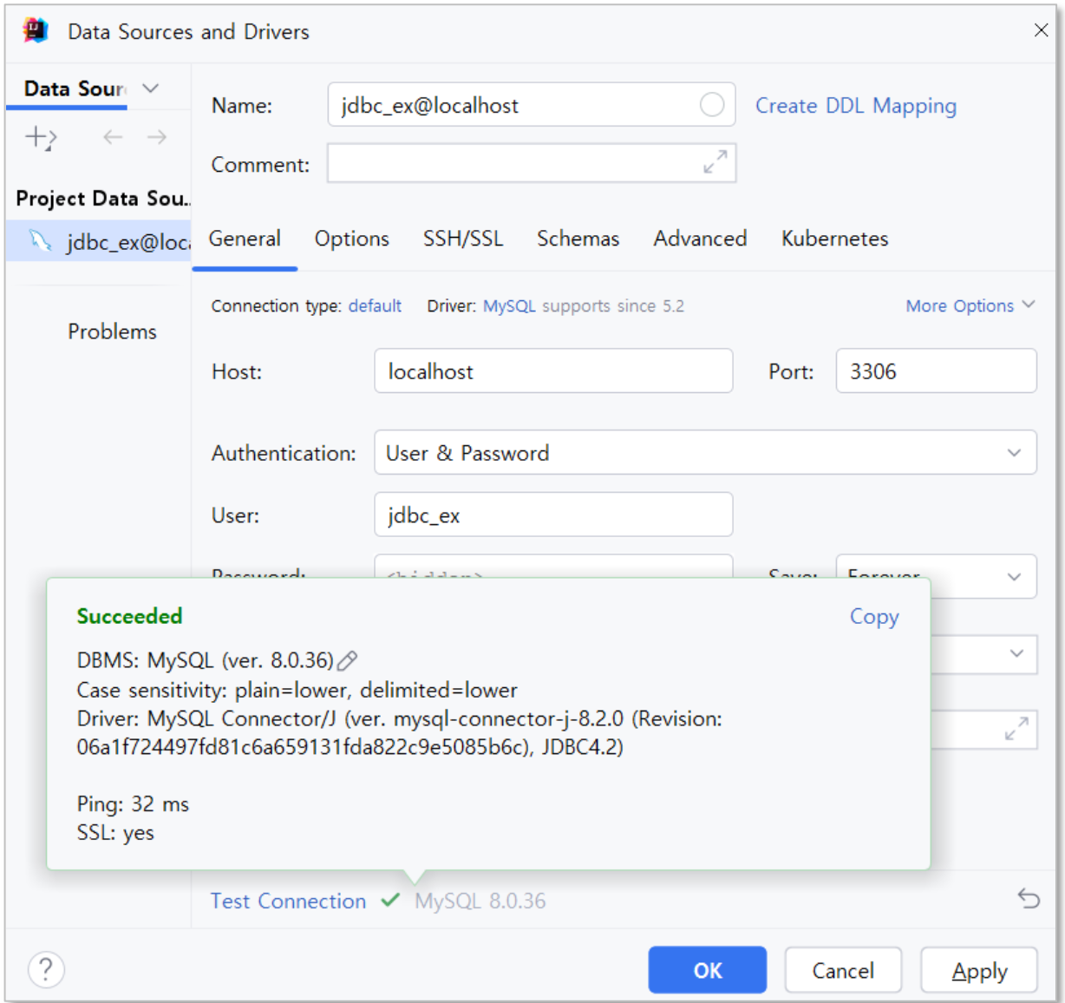Open help with the question mark icon
Screen dimensions: 1065x1003
tap(46, 969)
